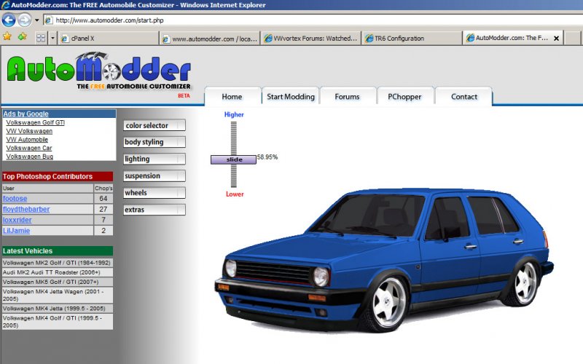Expand the color selector menu

154,125
